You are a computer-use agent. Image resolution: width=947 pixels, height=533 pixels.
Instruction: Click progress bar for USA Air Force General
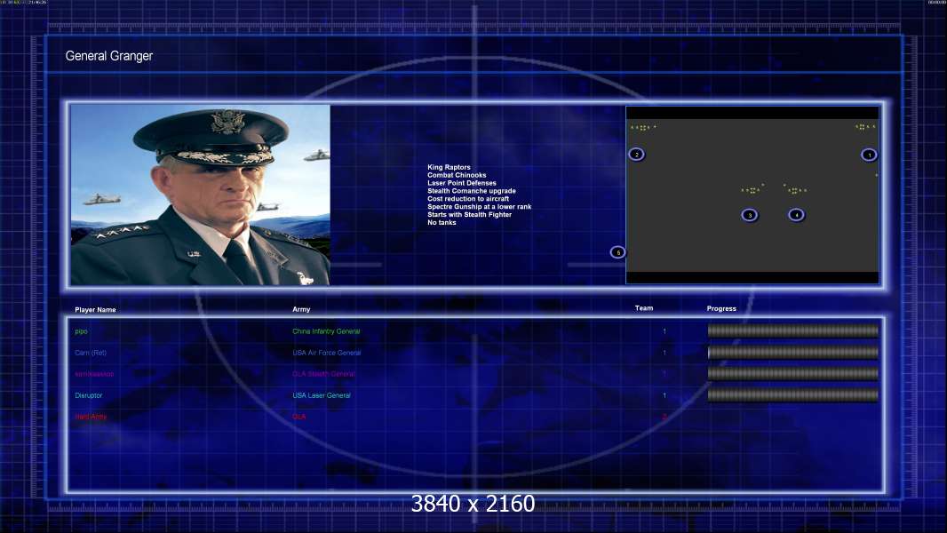793,353
